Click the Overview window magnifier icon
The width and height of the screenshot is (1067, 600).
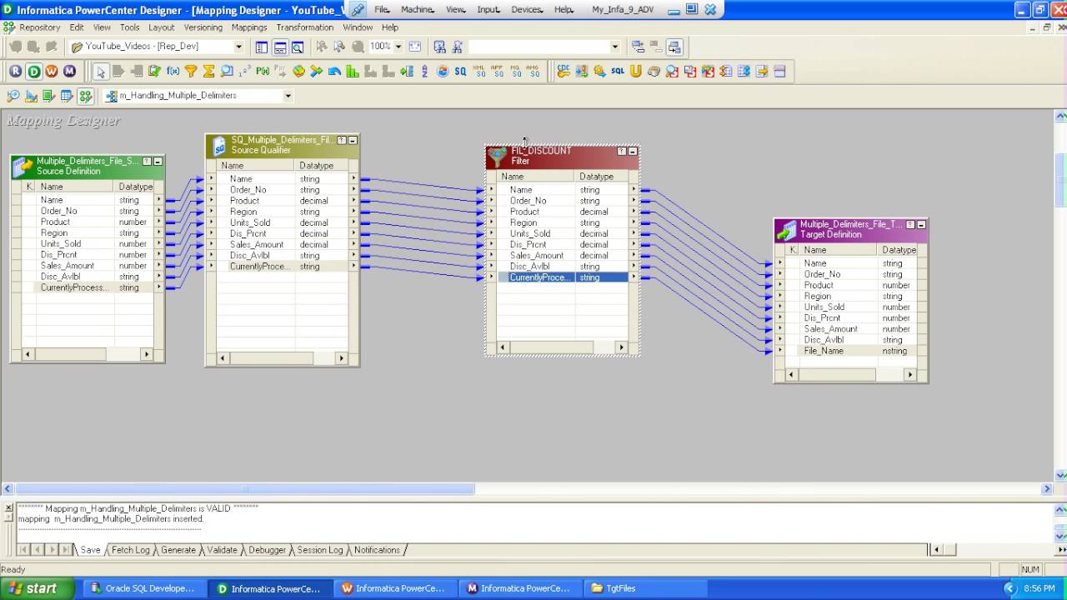pyautogui.click(x=298, y=47)
